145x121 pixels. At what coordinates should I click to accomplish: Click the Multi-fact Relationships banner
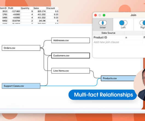click(x=103, y=95)
